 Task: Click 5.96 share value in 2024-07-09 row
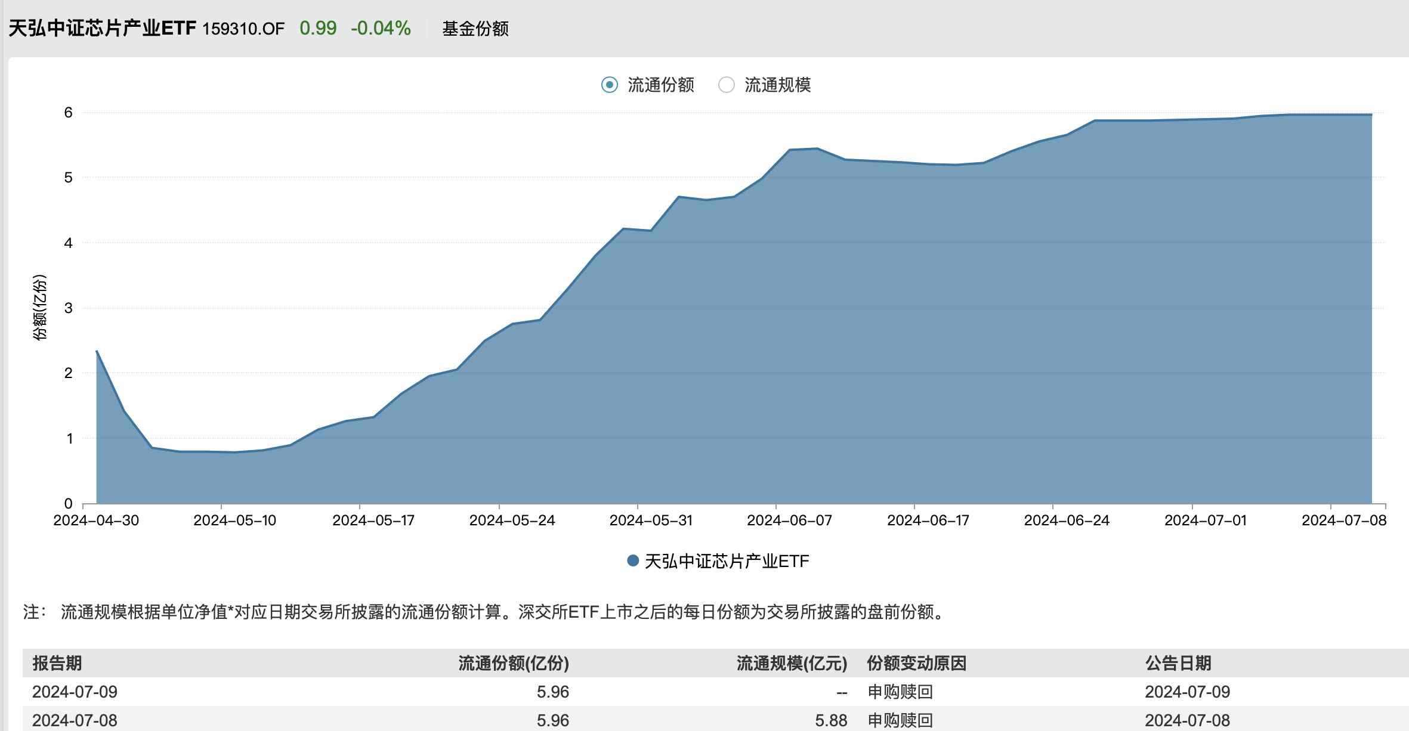point(552,692)
